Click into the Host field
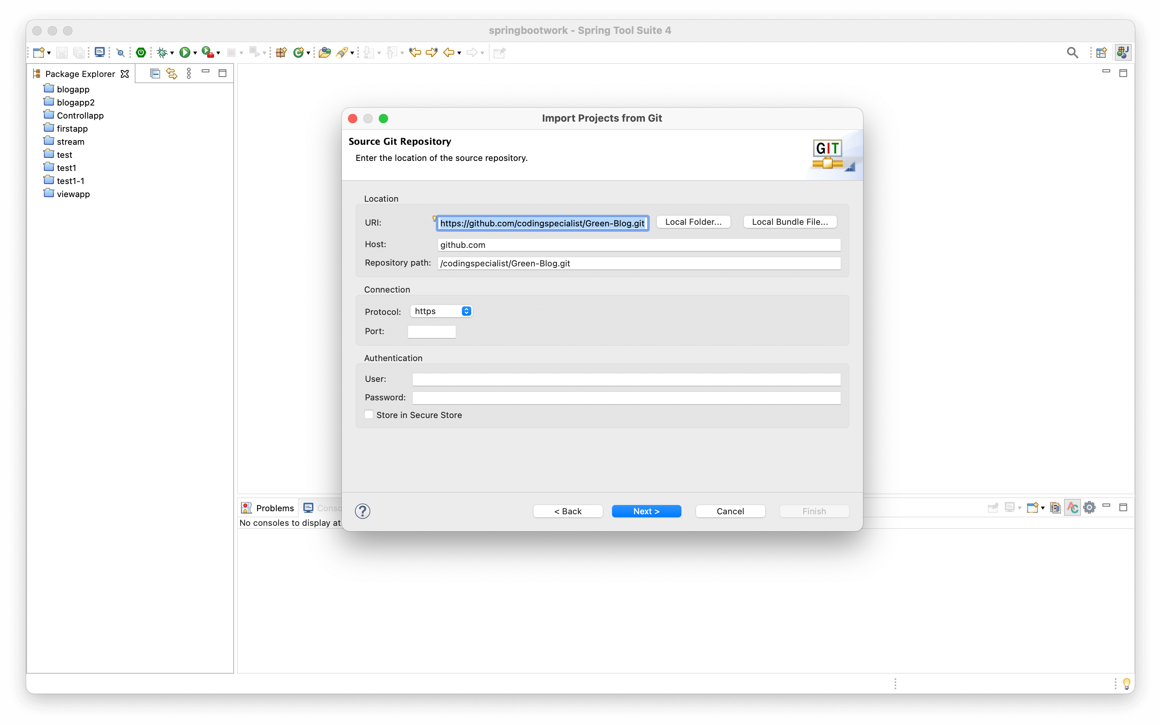The width and height of the screenshot is (1161, 726). click(x=639, y=245)
